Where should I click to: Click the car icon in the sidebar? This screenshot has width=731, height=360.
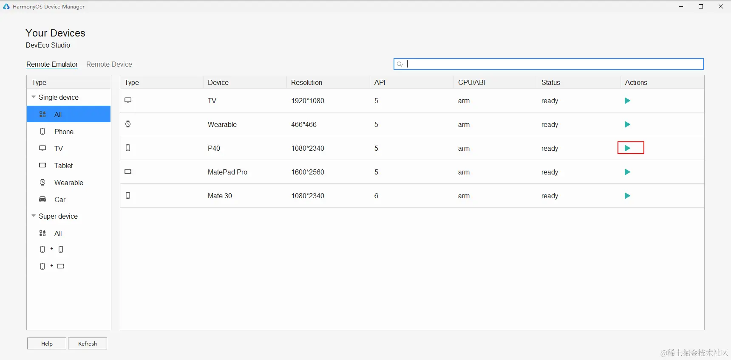(42, 199)
